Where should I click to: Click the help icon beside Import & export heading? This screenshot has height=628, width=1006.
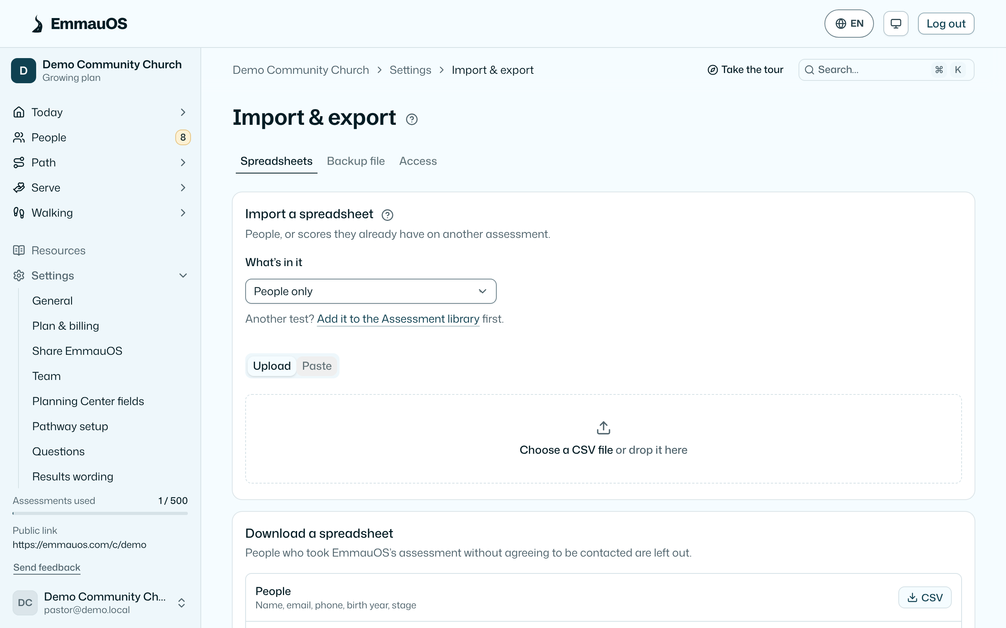411,119
